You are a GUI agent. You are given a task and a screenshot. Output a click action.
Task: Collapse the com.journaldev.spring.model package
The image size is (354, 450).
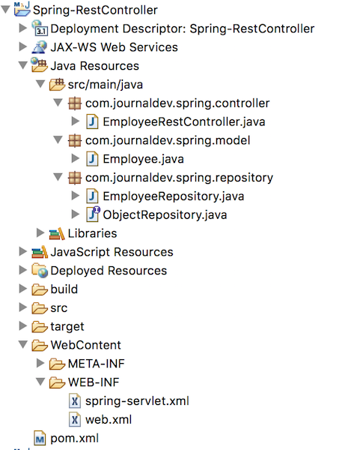[x=58, y=139]
